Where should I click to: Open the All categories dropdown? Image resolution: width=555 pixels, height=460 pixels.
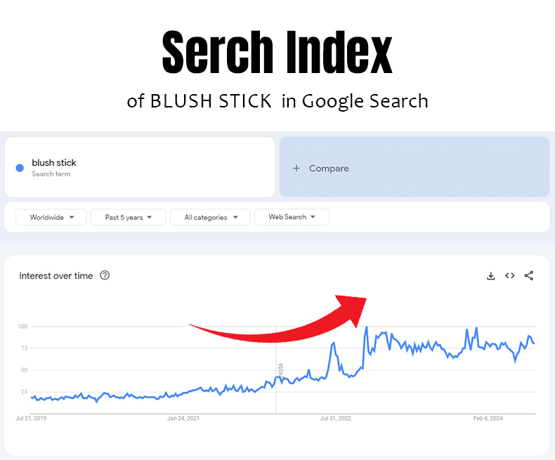click(x=209, y=218)
